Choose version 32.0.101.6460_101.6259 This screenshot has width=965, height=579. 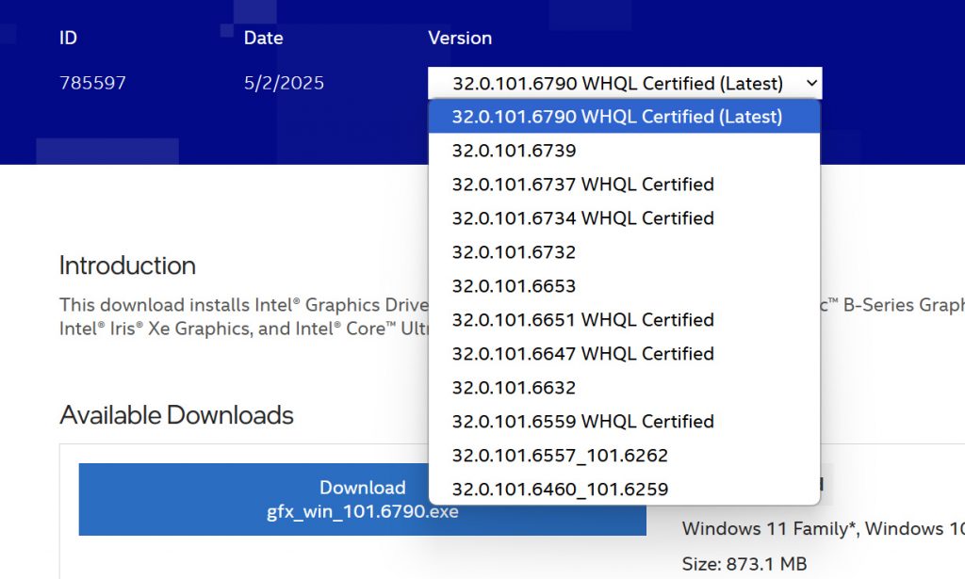(x=624, y=488)
